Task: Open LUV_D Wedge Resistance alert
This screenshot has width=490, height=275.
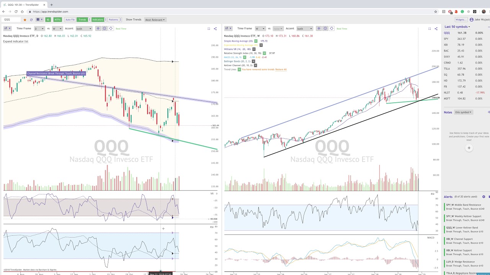Action: (x=466, y=264)
